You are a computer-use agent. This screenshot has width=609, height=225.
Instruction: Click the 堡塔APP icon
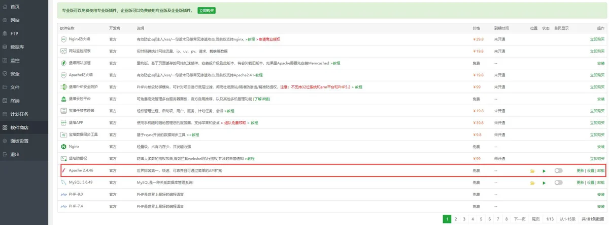click(64, 123)
